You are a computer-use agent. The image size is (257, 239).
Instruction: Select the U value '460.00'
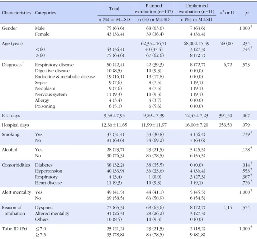click(226, 44)
